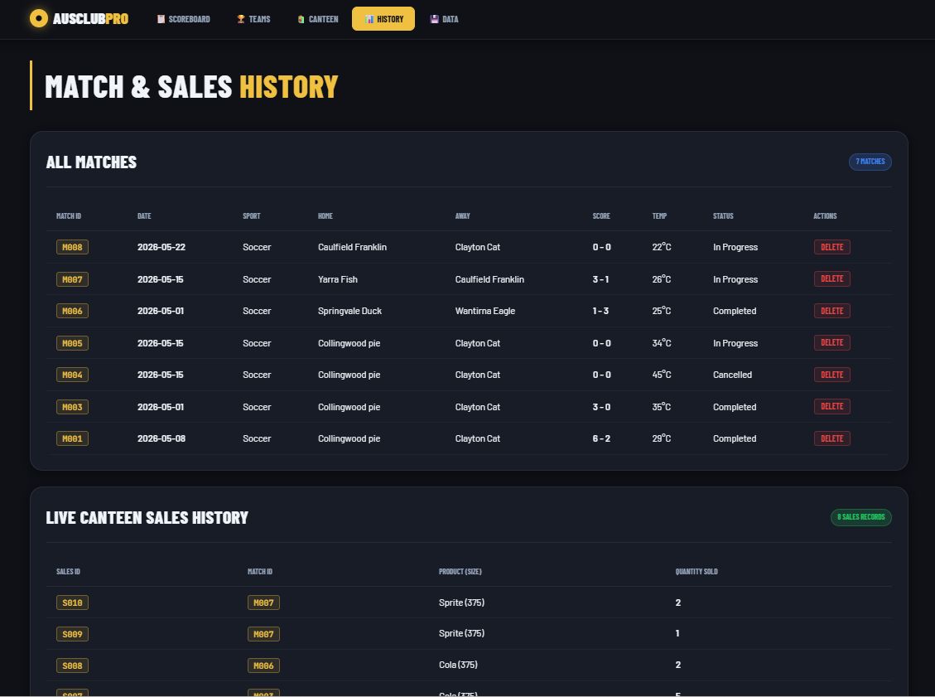935x697 pixels.
Task: Click the M006 tag in All Matches
Action: pos(72,311)
